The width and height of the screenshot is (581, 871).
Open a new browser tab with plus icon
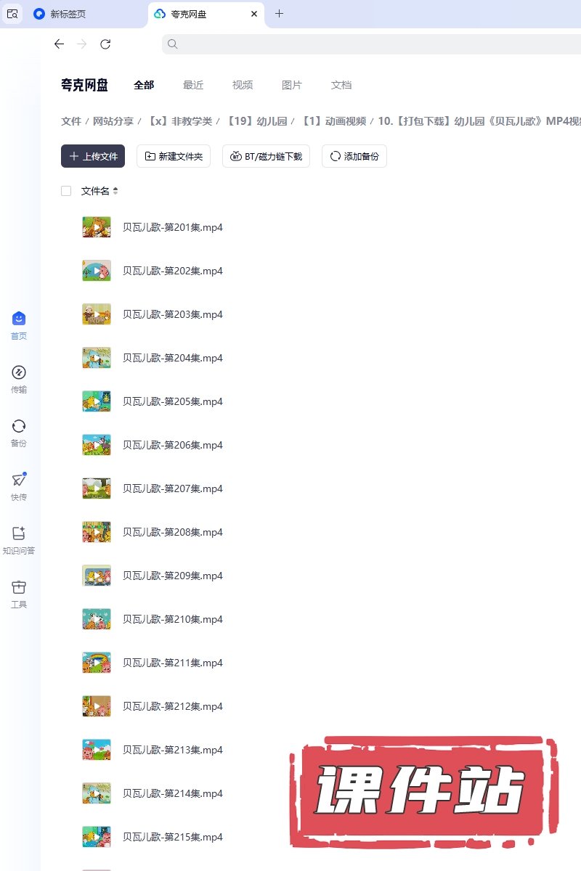coord(279,14)
